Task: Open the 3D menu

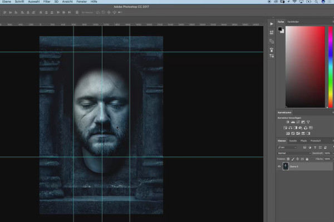Action: pos(56,2)
